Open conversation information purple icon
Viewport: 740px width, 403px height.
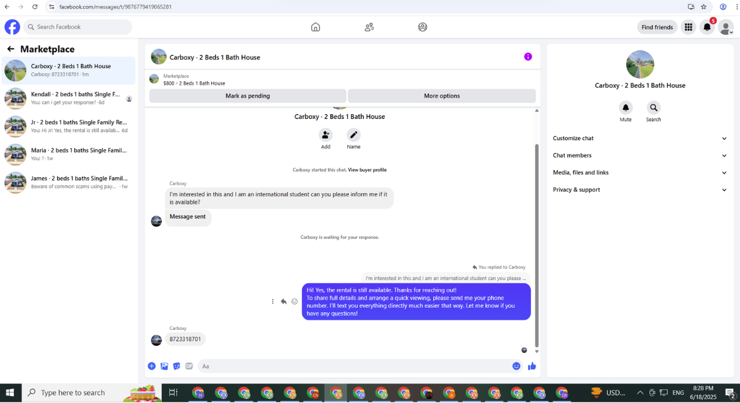[528, 56]
